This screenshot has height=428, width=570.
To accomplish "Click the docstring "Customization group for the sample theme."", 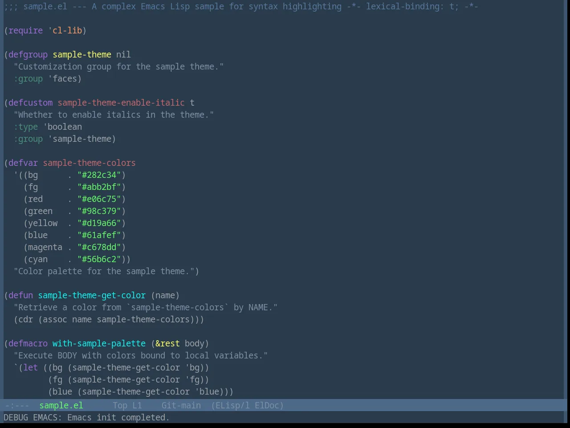I will coord(118,66).
